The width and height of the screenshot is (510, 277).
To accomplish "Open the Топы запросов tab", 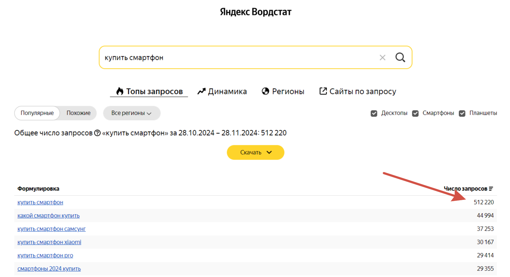I will click(149, 91).
